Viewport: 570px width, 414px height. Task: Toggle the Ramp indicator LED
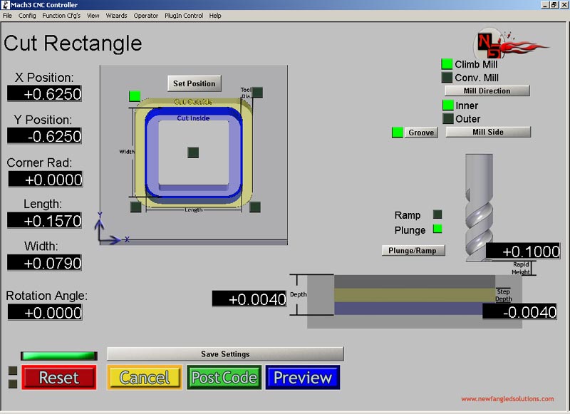pos(437,214)
